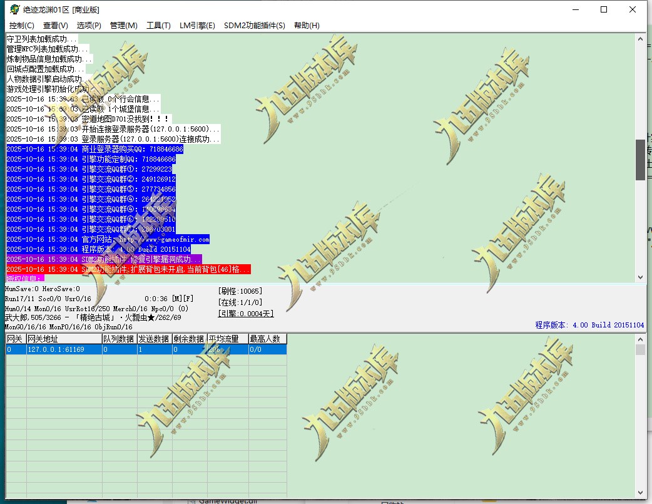This screenshot has height=504, width=652.
Task: Click blue log line 程序版本: 4.00 Build
Action: [x=98, y=249]
